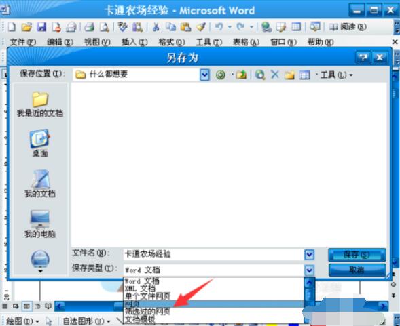
Task: Open the 工具(T) menu in the menu bar
Action: click(x=209, y=42)
